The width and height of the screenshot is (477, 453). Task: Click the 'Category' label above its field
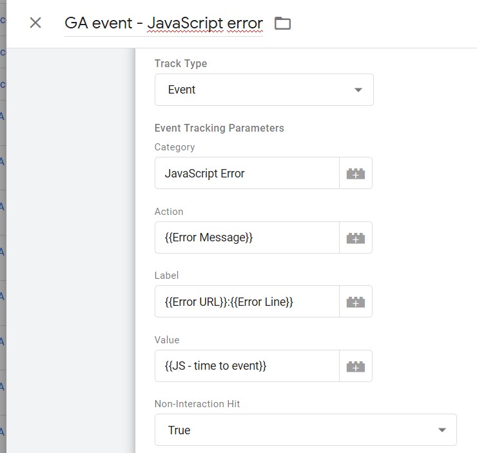tap(175, 147)
